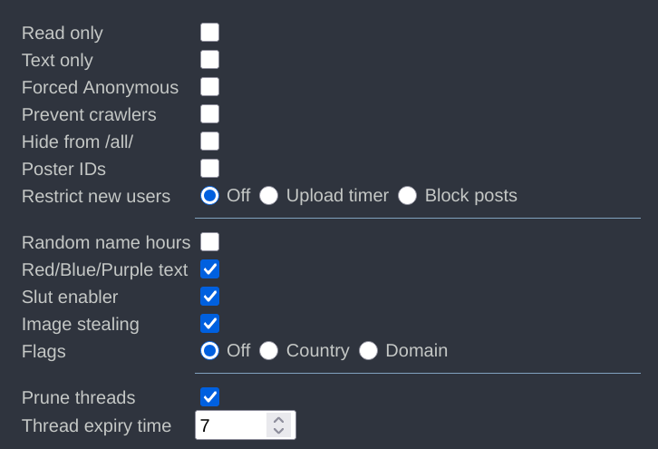658x449 pixels.
Task: Select Block posts radio button
Action: (407, 196)
